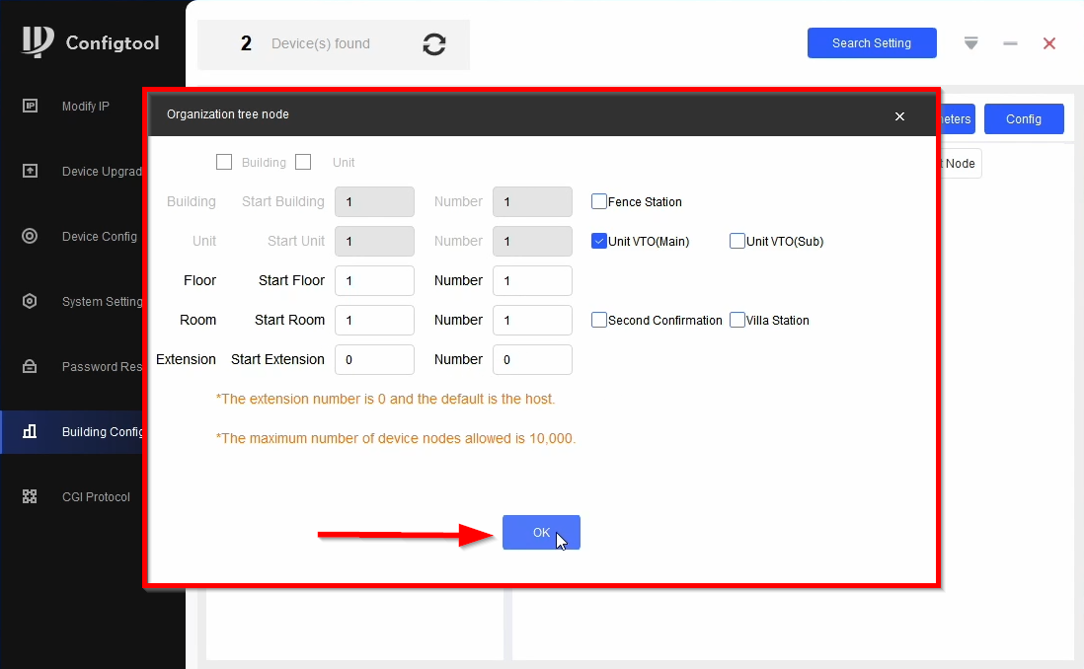The width and height of the screenshot is (1084, 669).
Task: Minimize the Configtool window
Action: click(1010, 43)
